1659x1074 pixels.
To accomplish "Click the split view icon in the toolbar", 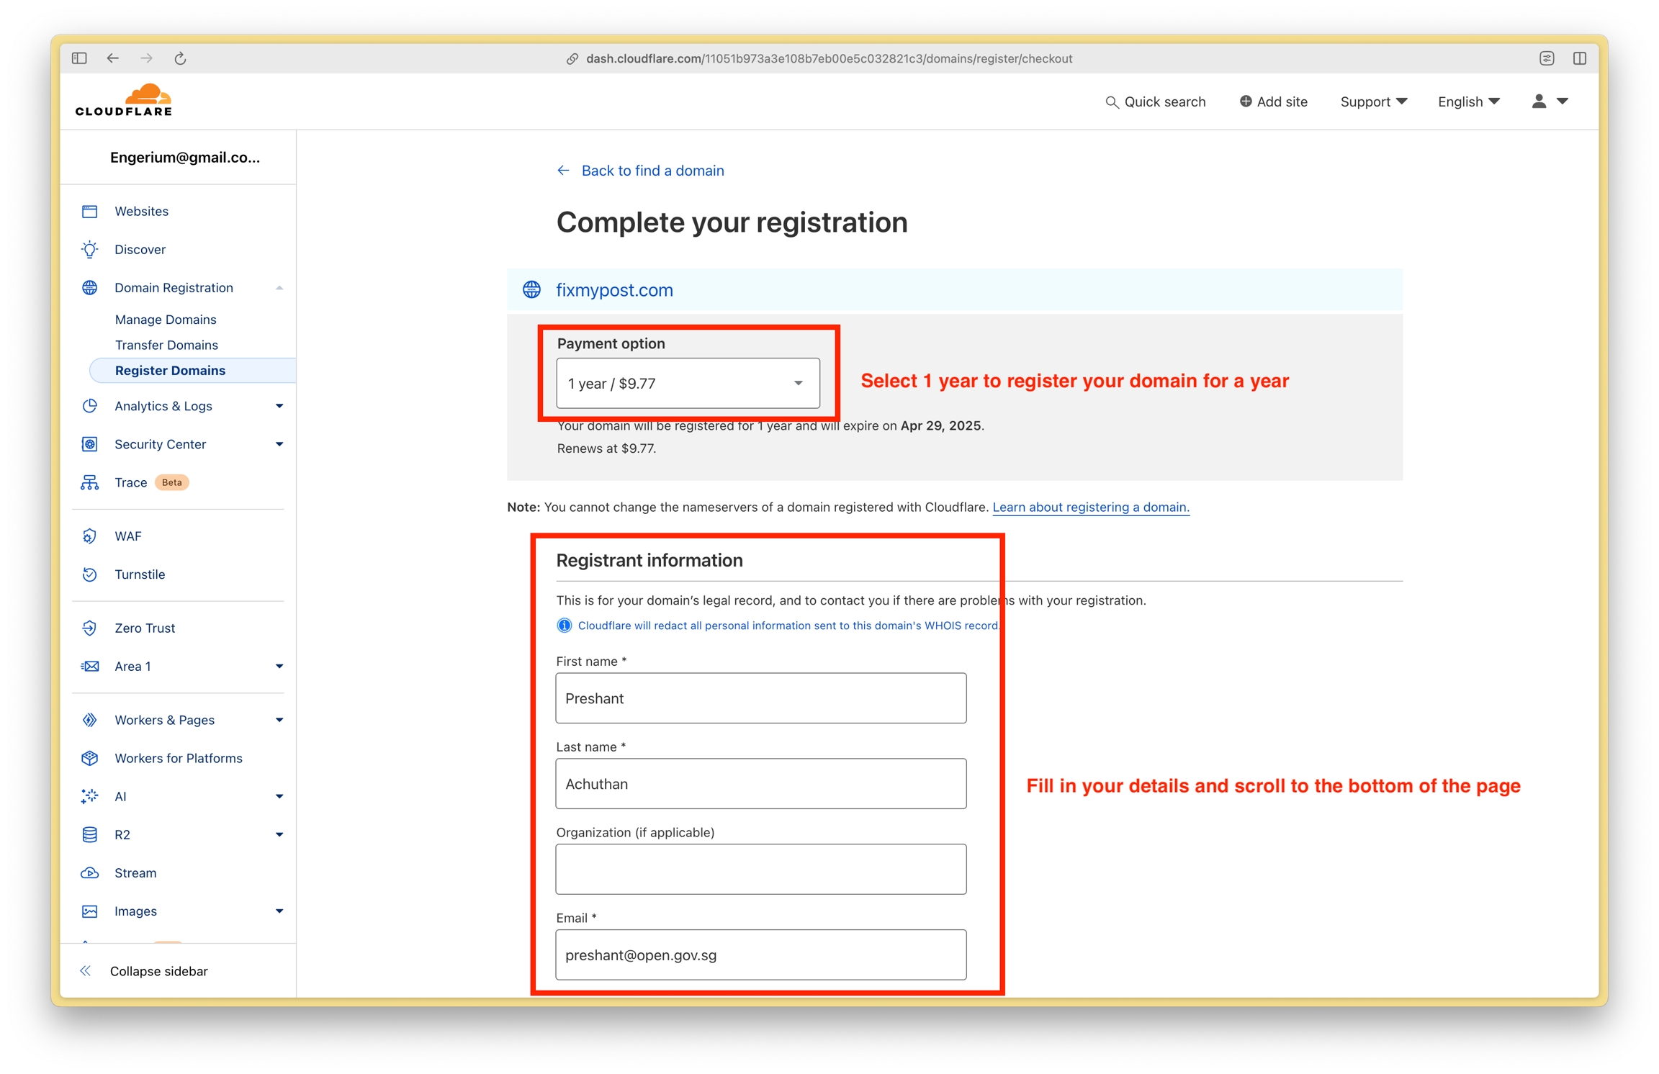I will pyautogui.click(x=1580, y=58).
